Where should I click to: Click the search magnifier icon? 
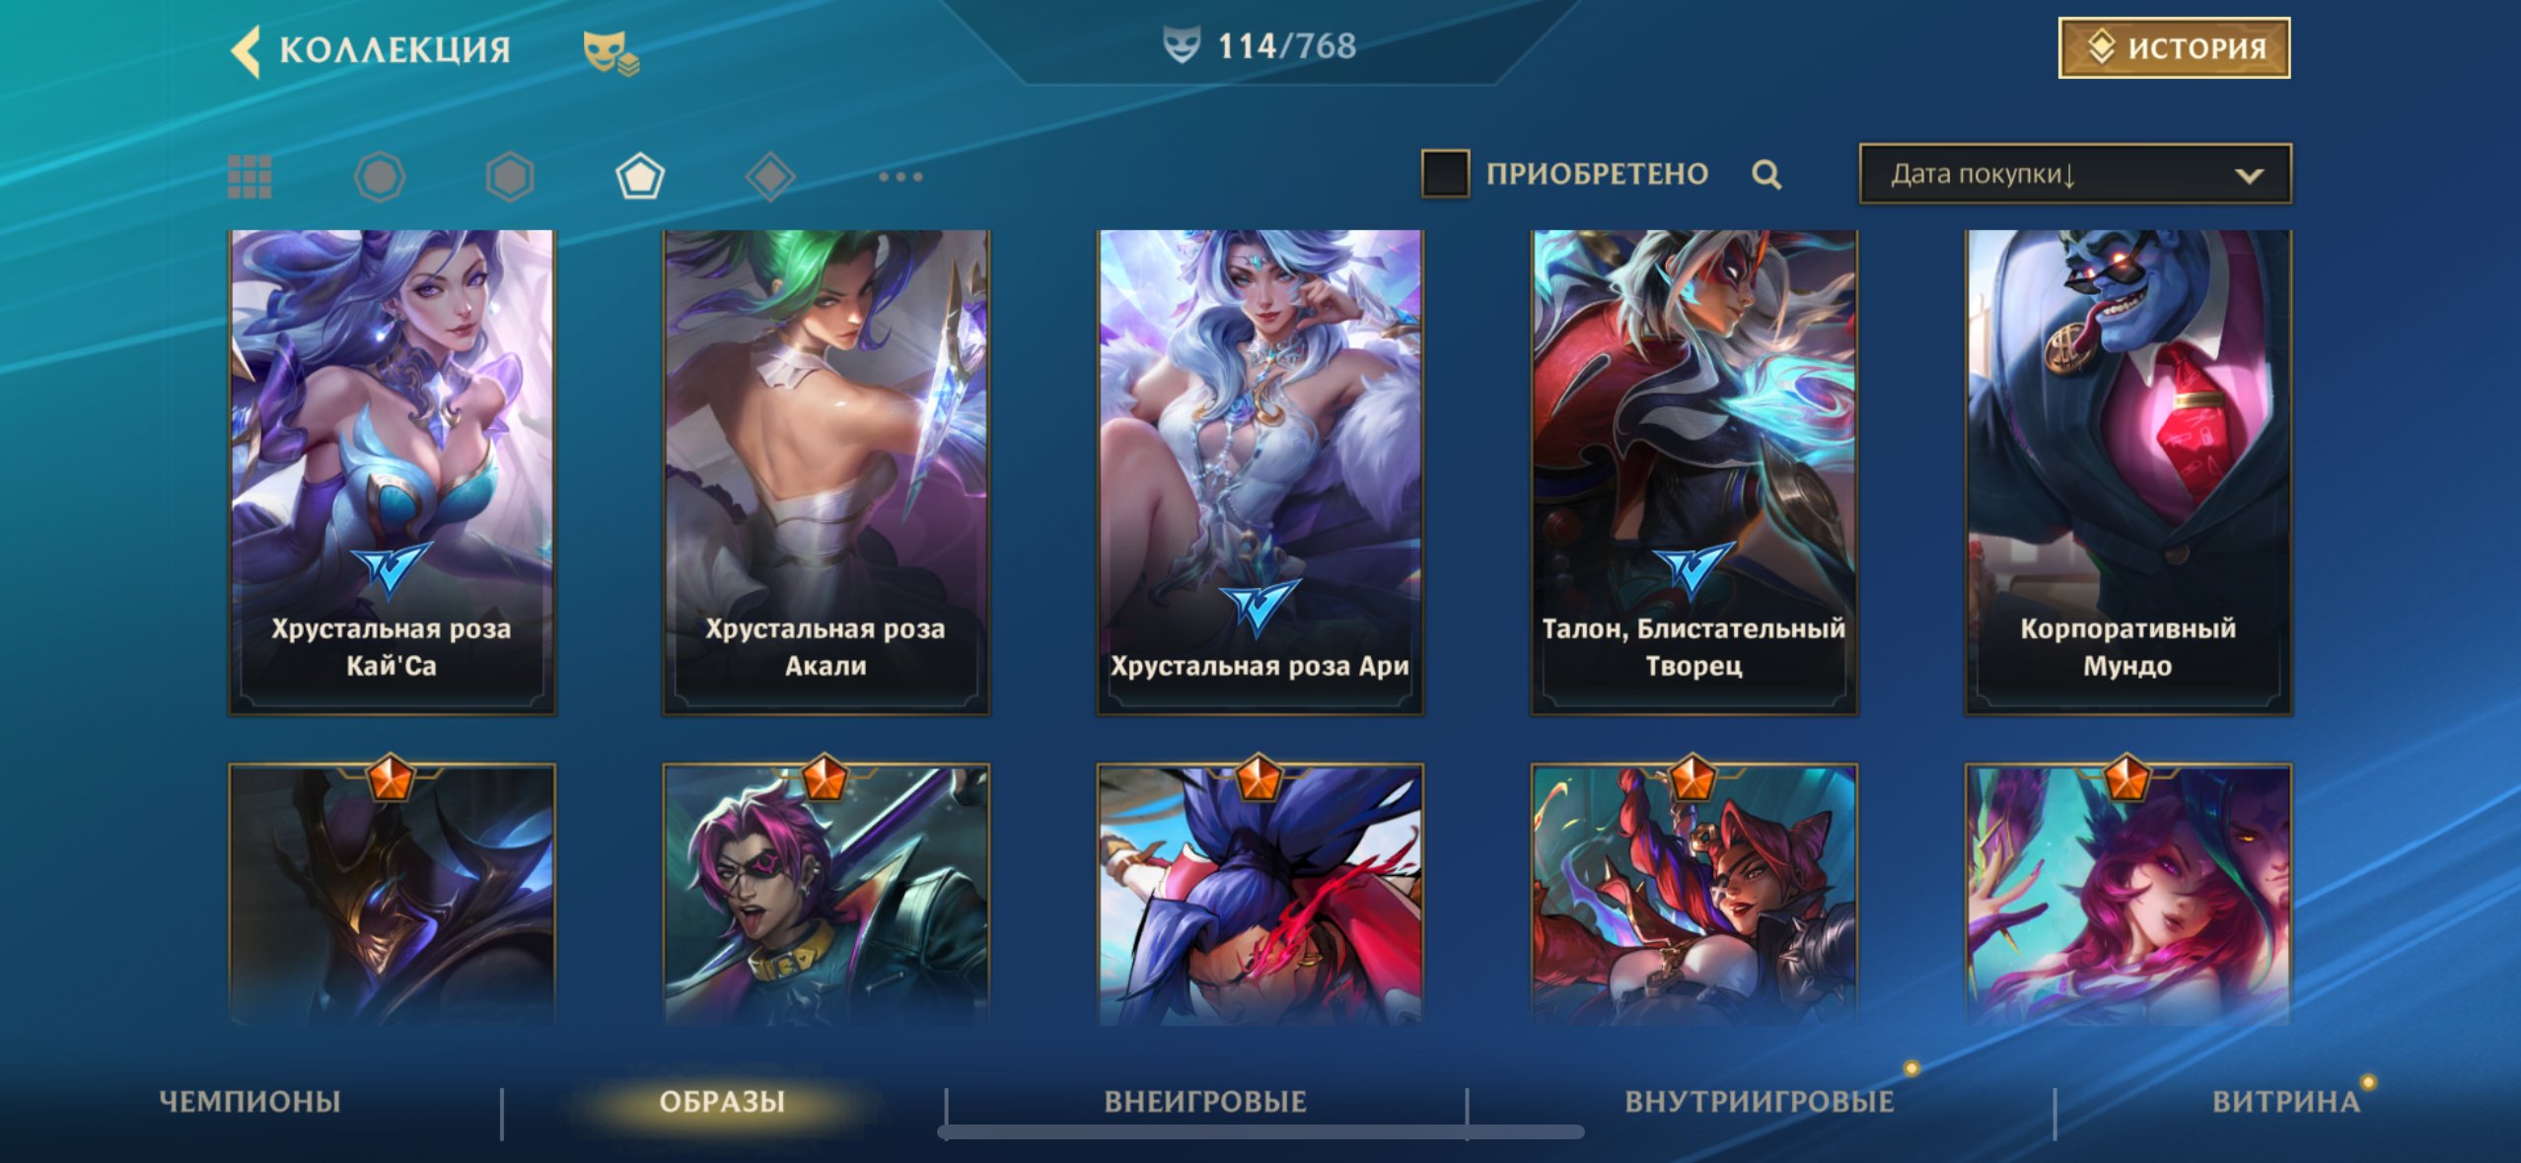click(x=1766, y=175)
